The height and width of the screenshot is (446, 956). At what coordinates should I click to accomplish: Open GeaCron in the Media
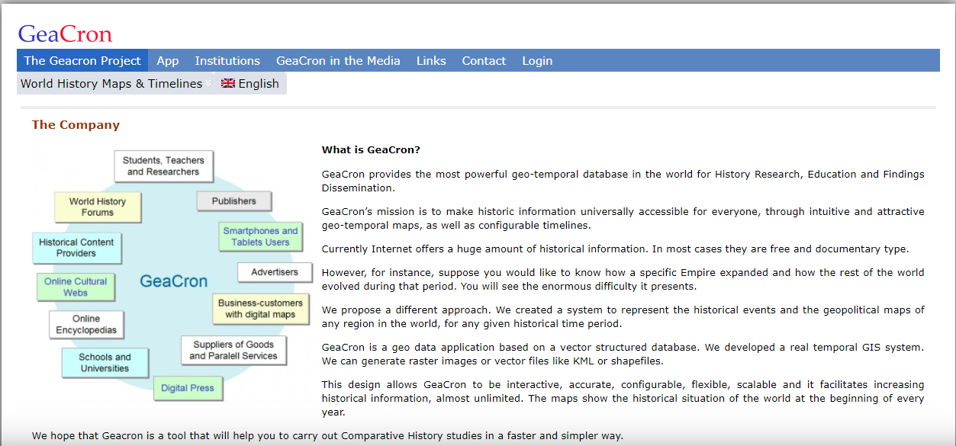coord(338,61)
